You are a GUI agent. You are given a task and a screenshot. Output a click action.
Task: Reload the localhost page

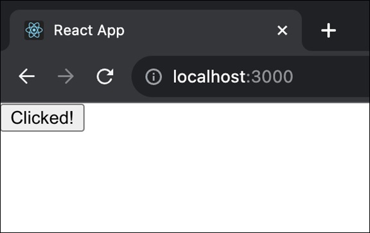click(105, 76)
